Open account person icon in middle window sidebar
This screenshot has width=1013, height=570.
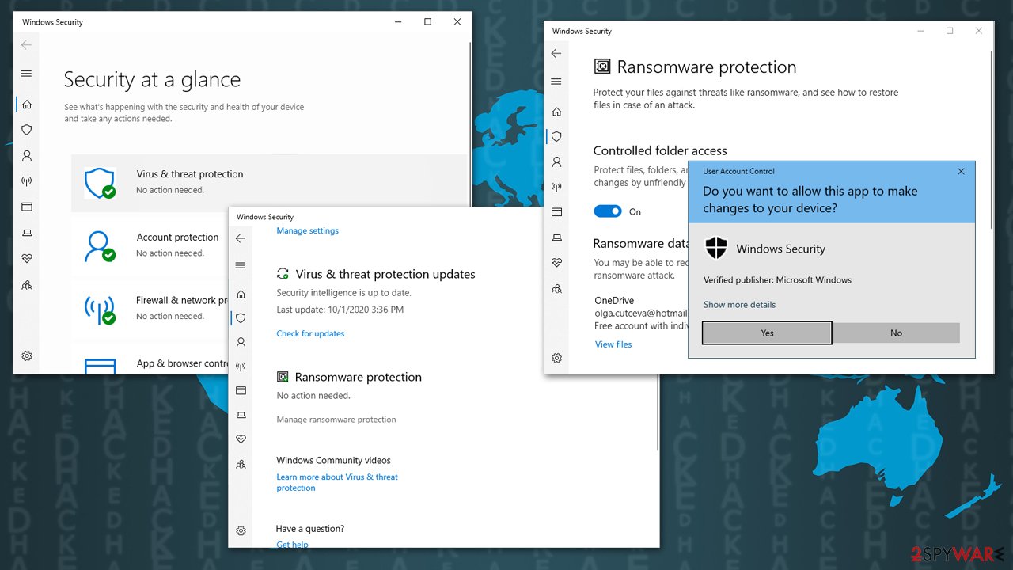pyautogui.click(x=241, y=343)
